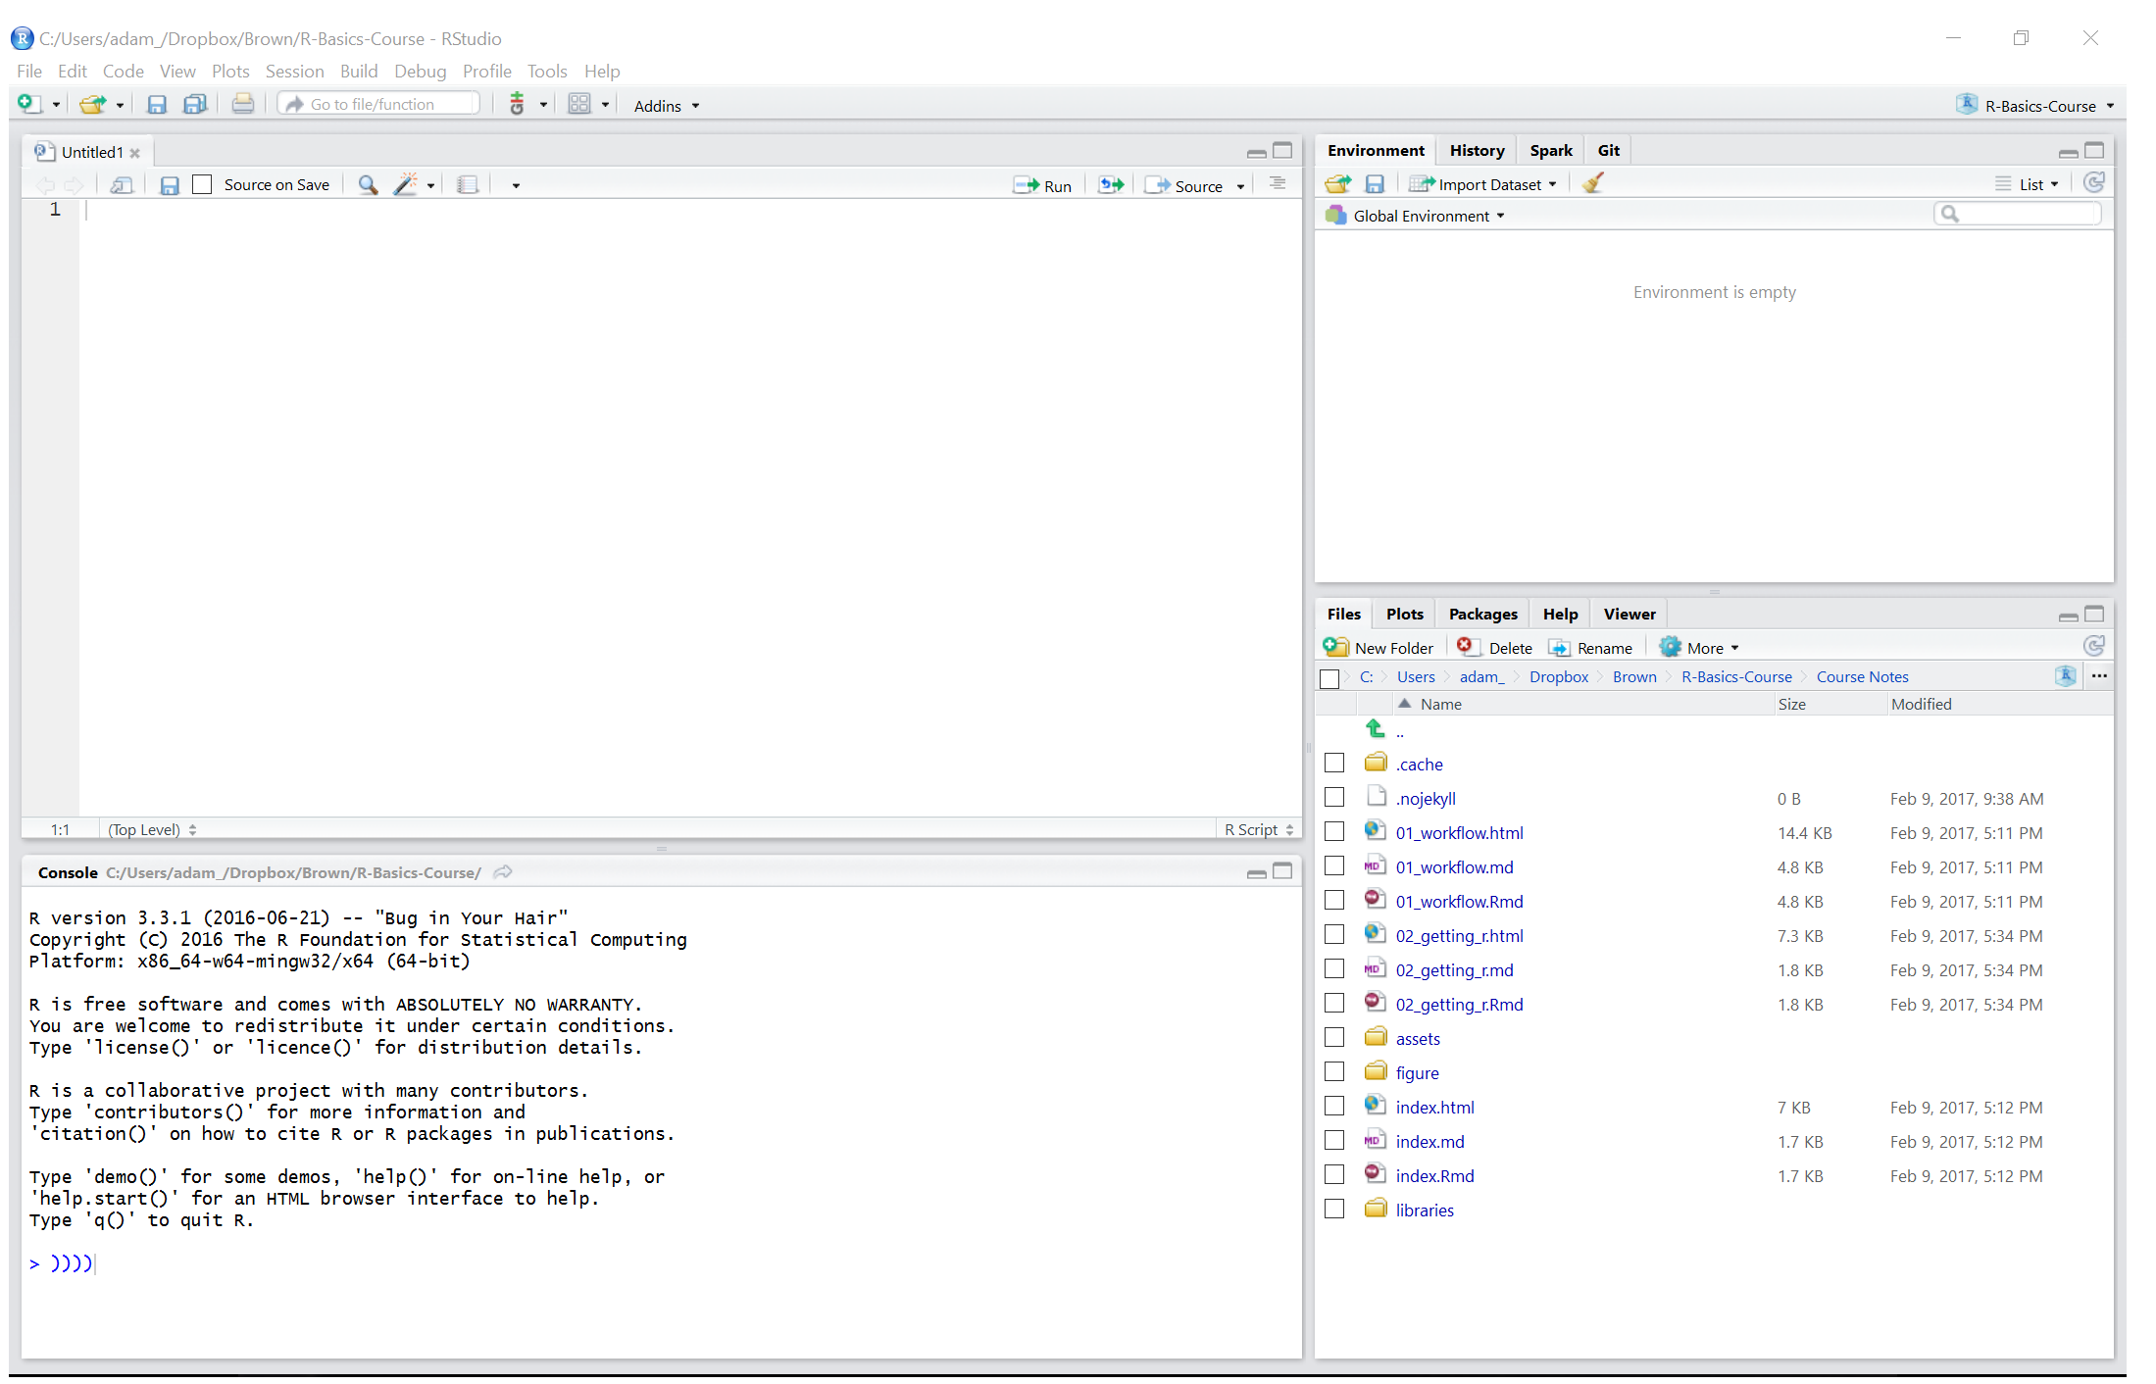Switch to the Packages tab
This screenshot has width=2156, height=1384.
pyautogui.click(x=1481, y=614)
